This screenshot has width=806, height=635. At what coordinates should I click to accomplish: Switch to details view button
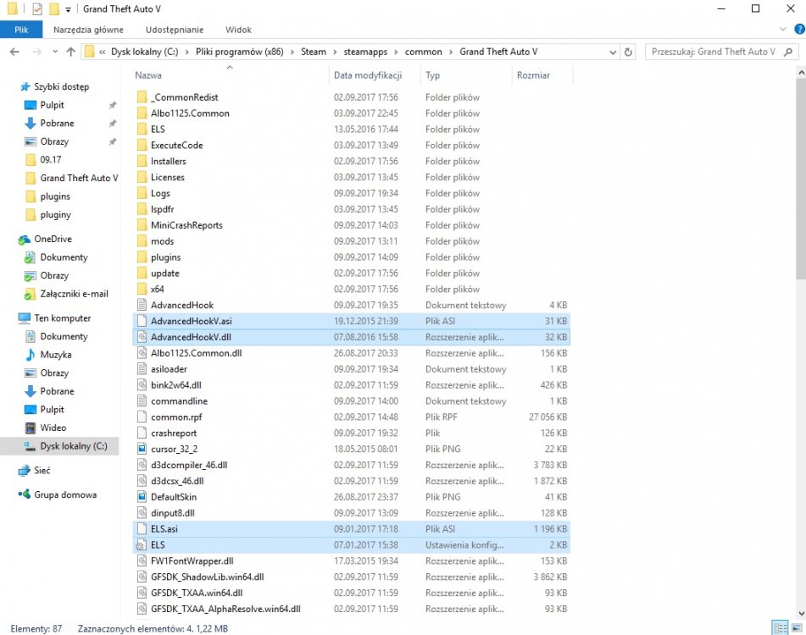pos(781,628)
